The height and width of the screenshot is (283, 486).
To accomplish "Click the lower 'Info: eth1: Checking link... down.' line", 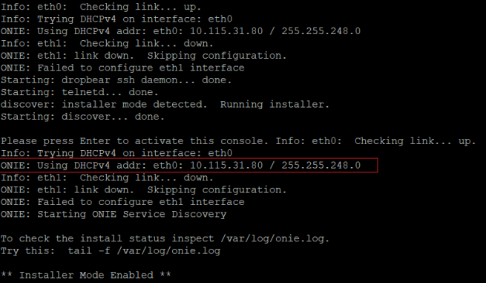I will [107, 178].
